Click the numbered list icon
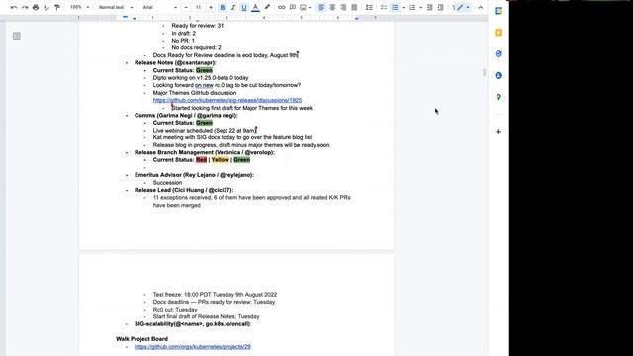The width and height of the screenshot is (633, 356). (x=412, y=7)
